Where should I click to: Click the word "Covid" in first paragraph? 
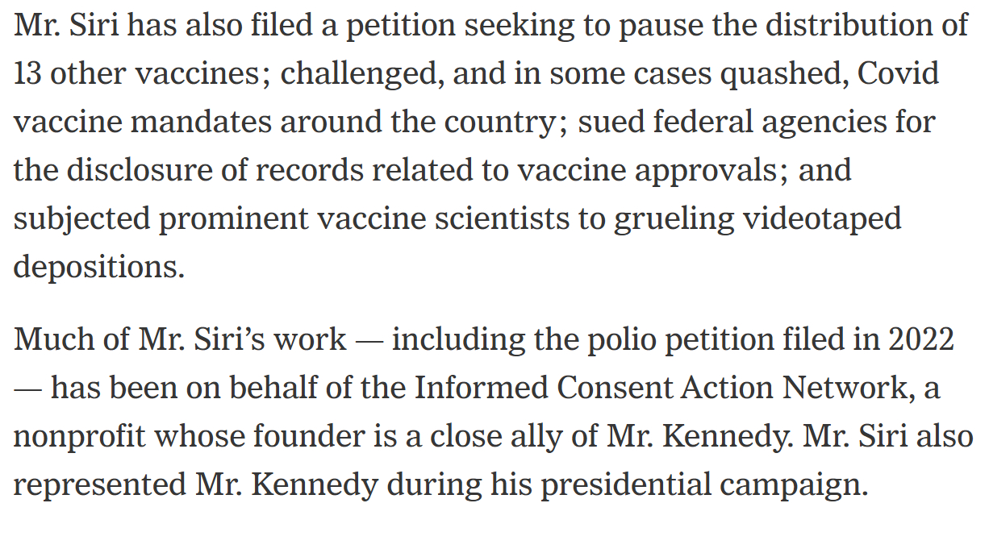click(x=899, y=74)
